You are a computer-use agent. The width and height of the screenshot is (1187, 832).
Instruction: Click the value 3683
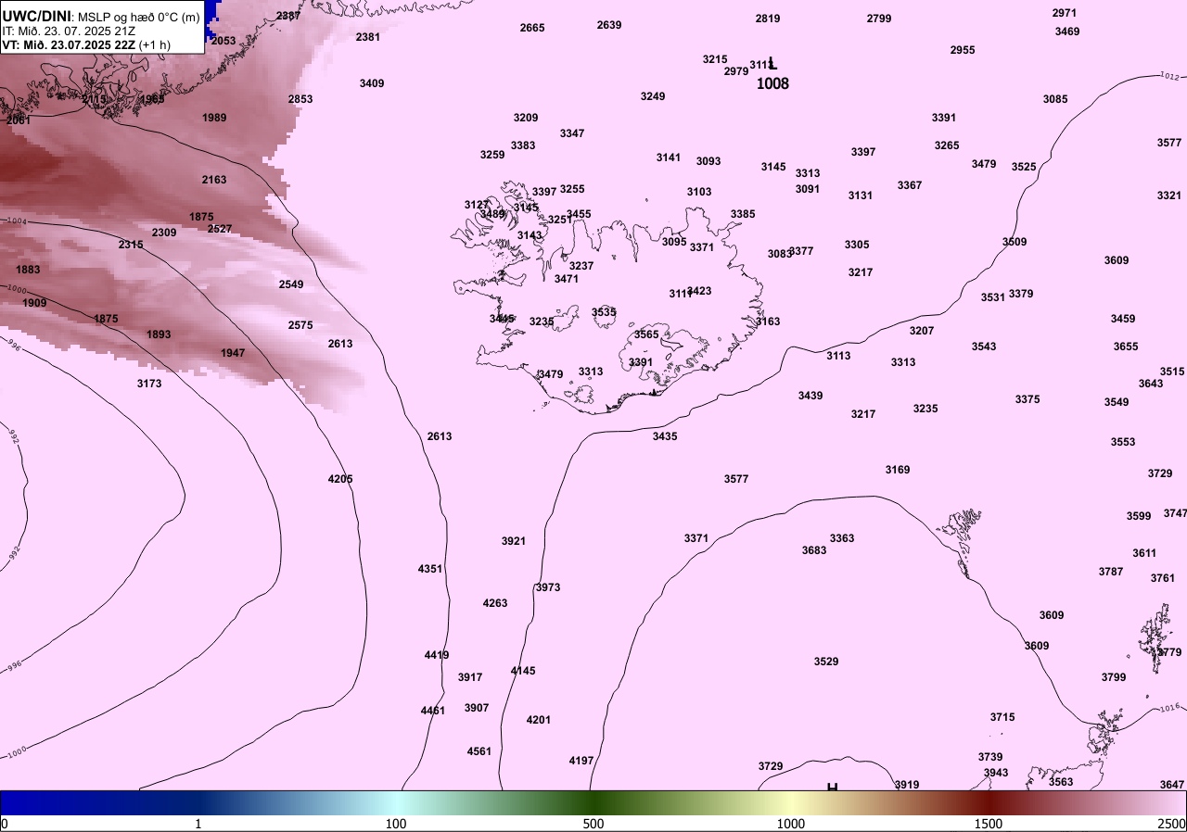coord(814,550)
